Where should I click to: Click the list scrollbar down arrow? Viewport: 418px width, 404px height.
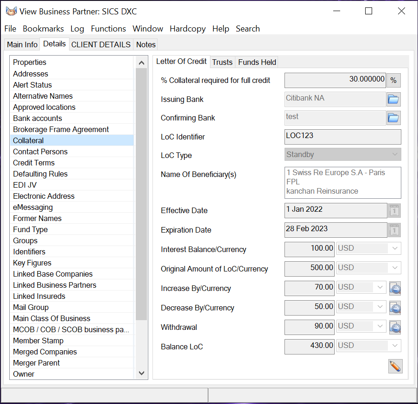click(x=141, y=373)
